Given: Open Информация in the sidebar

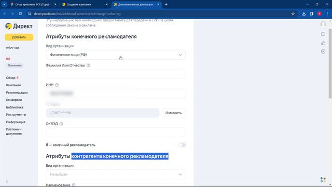Looking at the screenshot, I should pyautogui.click(x=16, y=122).
